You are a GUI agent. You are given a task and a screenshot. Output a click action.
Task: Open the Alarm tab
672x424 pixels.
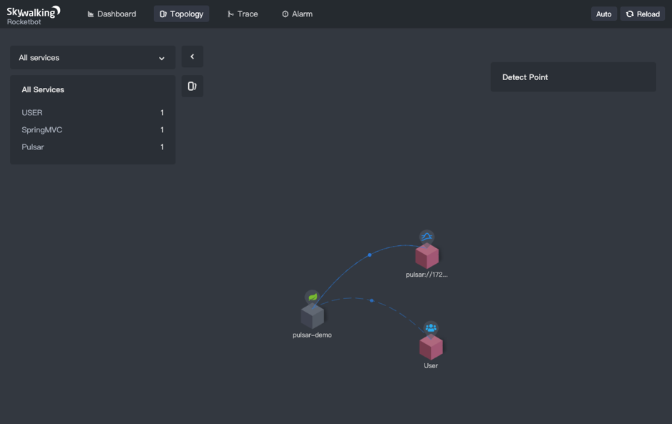297,13
